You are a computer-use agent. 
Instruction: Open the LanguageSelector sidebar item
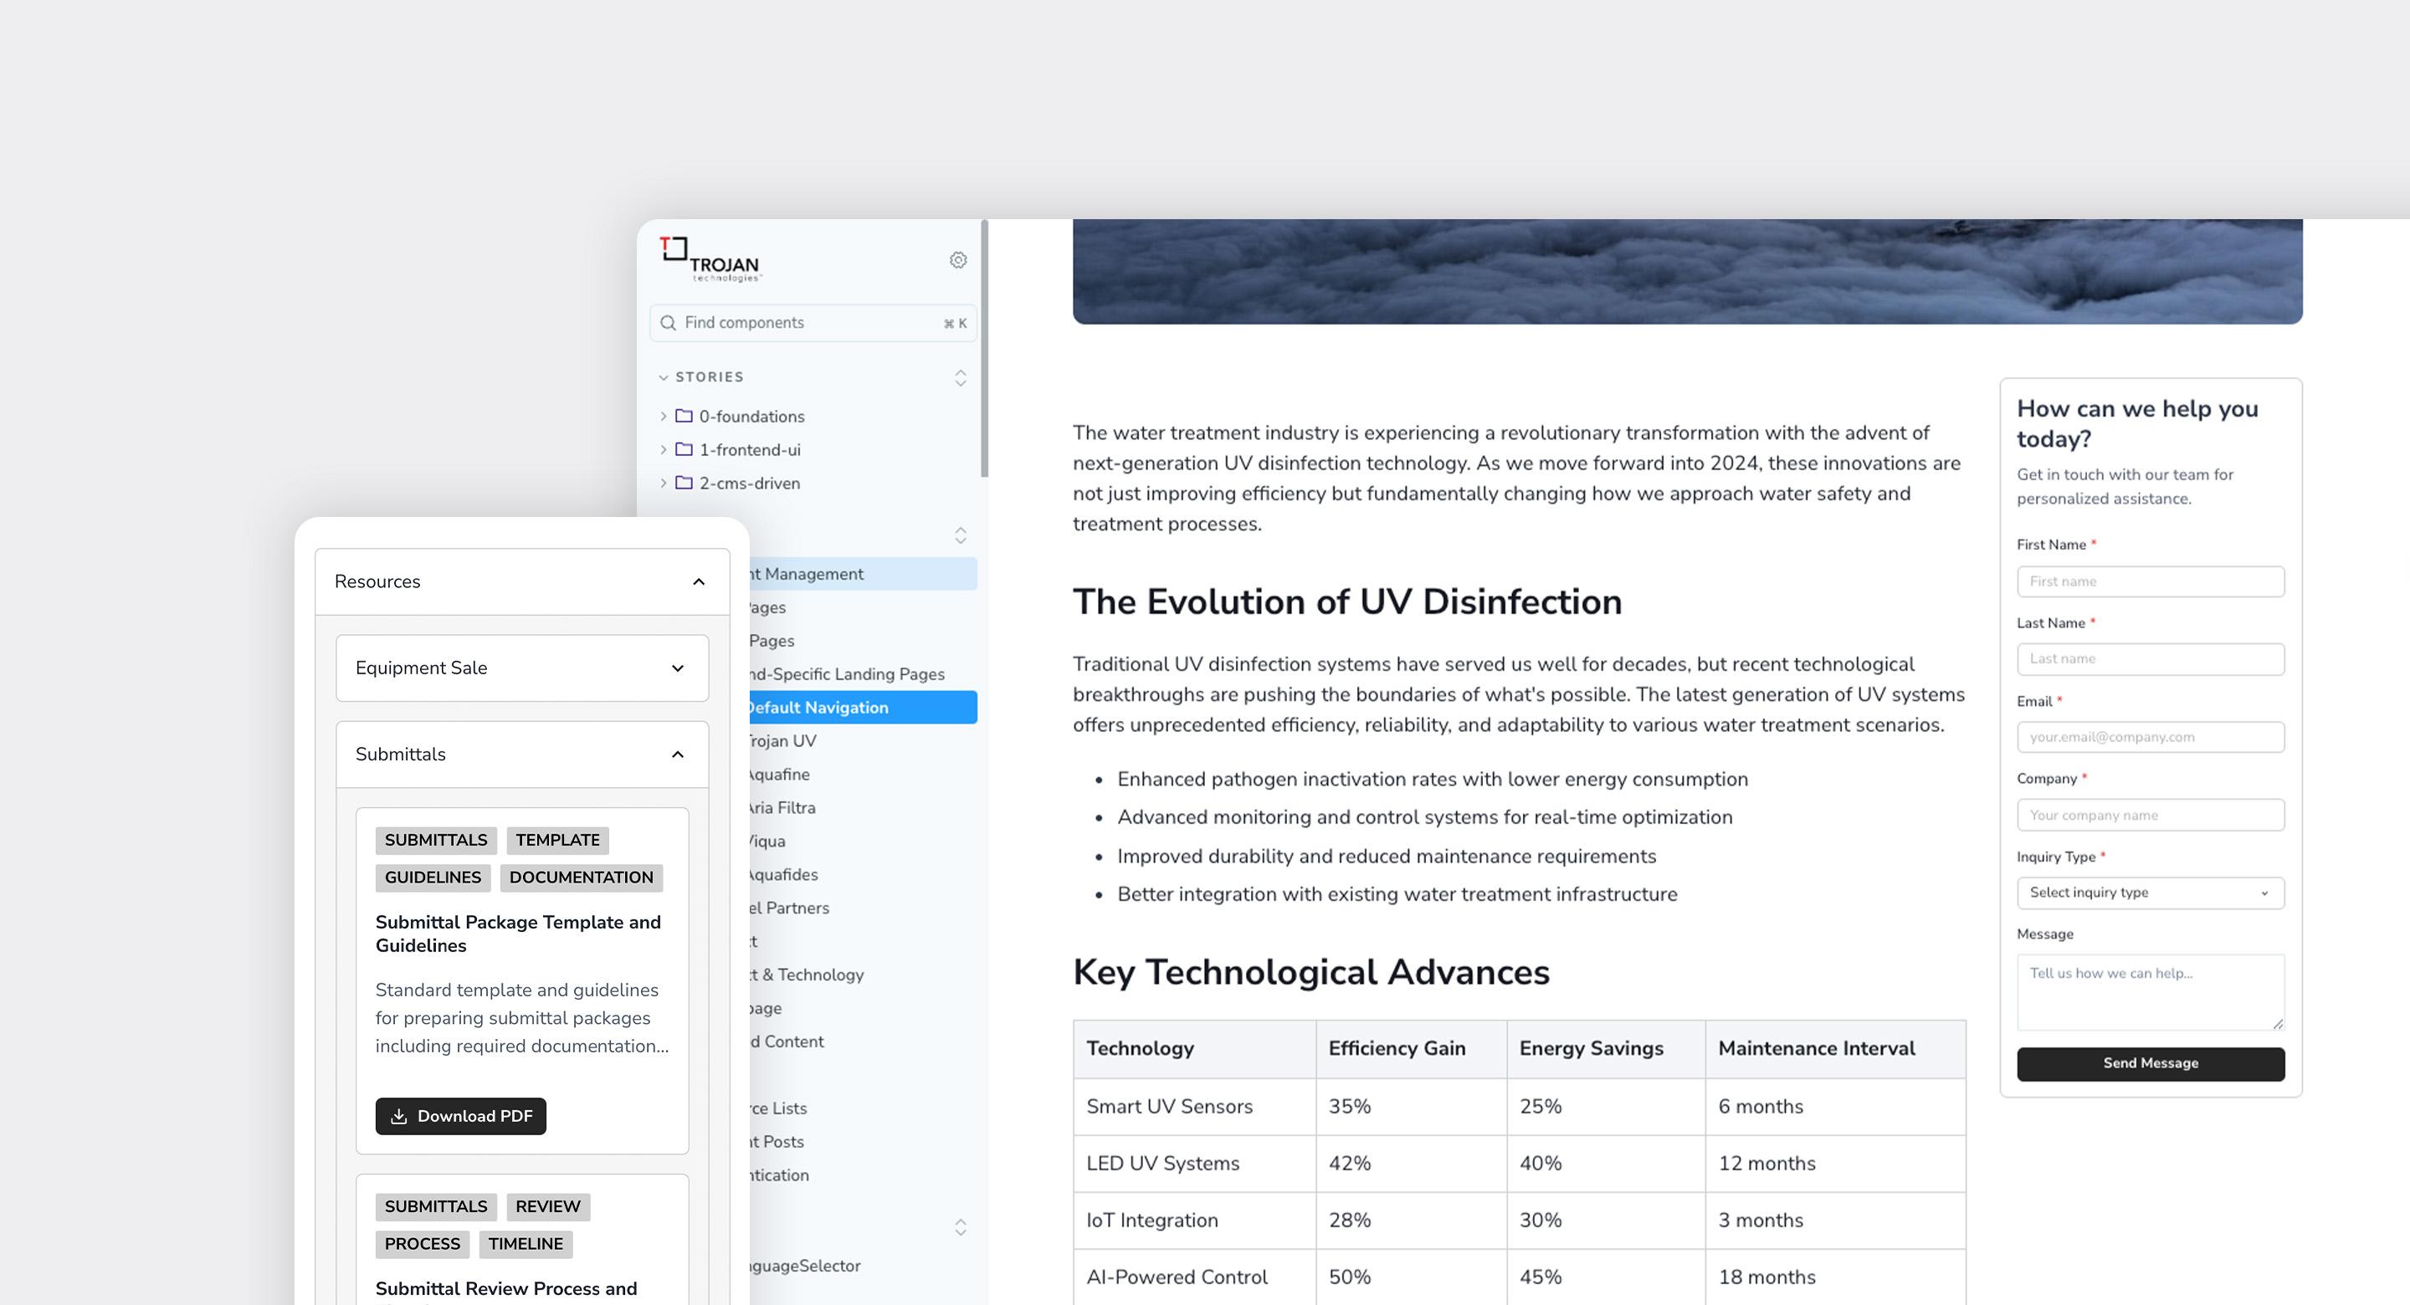point(804,1266)
